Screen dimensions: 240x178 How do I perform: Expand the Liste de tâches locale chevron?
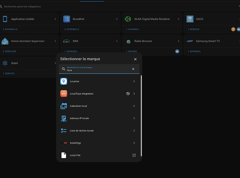pyautogui.click(x=134, y=131)
